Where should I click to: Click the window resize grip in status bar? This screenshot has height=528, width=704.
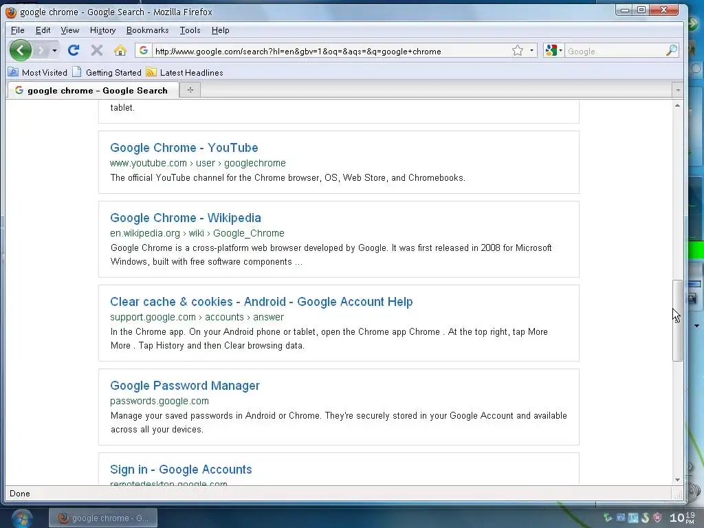point(679,494)
